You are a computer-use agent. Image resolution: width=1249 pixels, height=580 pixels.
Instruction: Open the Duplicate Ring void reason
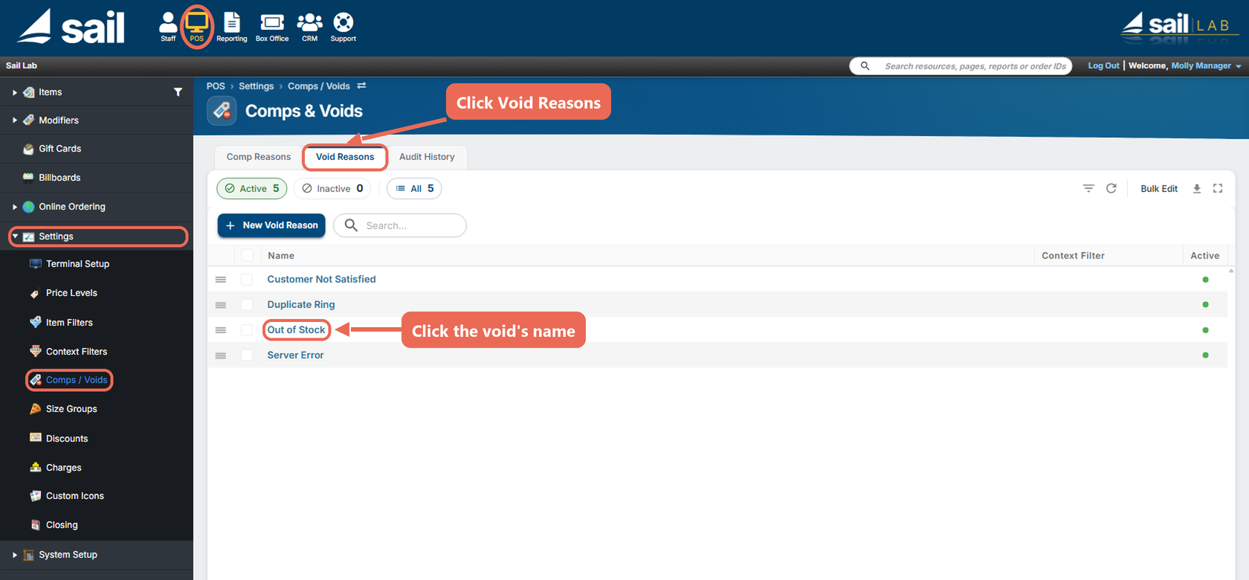coord(301,305)
